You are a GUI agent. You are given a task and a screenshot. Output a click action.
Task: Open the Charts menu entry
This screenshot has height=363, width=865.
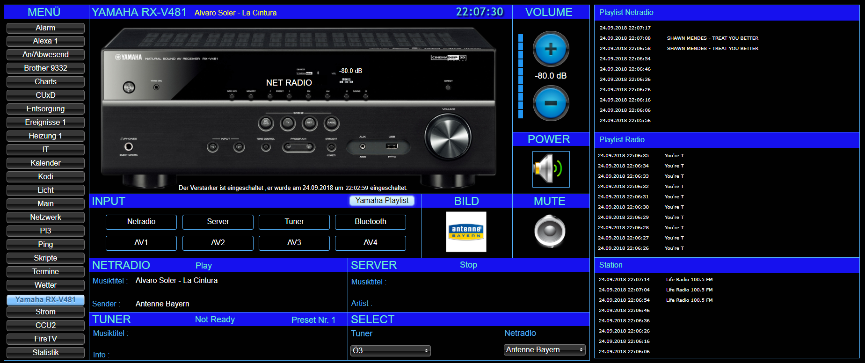point(45,82)
